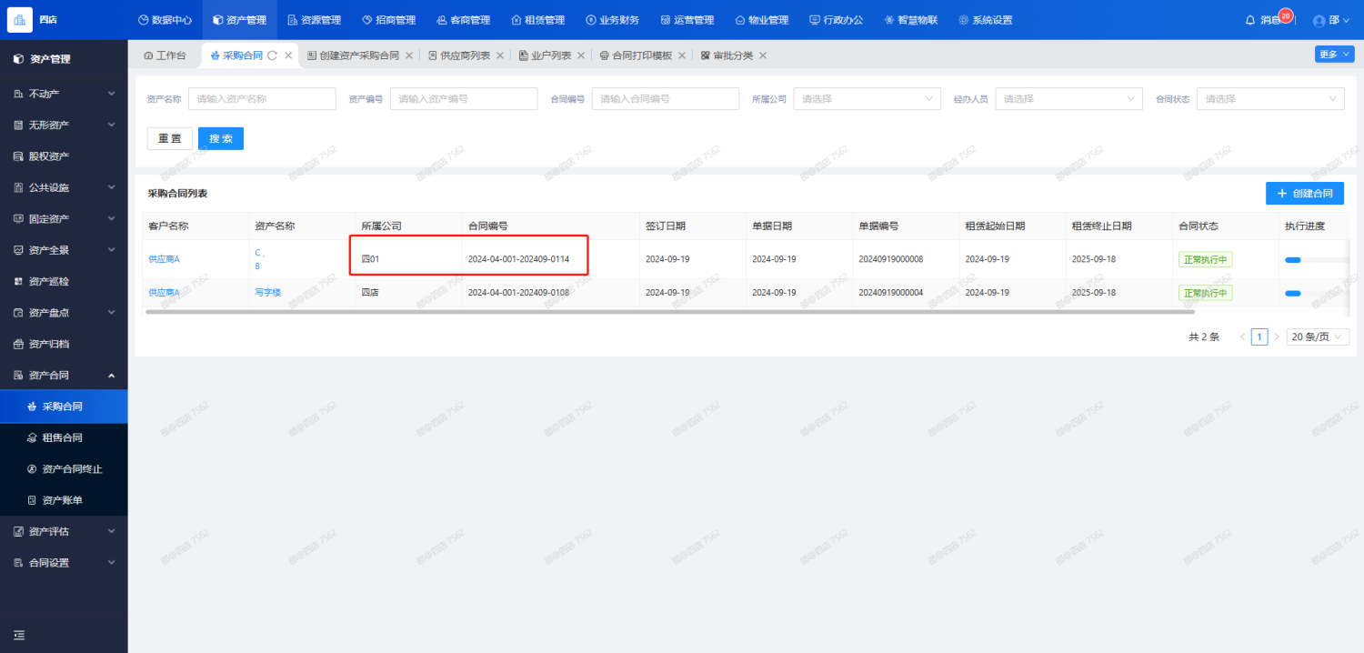Close the 供应商列表 tab
Image resolution: width=1364 pixels, height=653 pixels.
500,55
